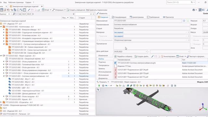Click the first view-layout icon in the structure toolbar
Viewport: 208px width, 117px height.
point(2,10)
